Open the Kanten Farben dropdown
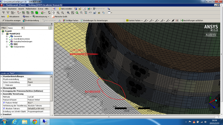 coord(135,20)
